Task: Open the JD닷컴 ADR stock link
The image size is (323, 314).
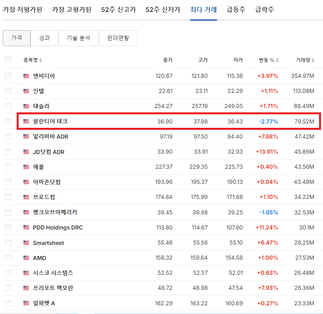Action: pos(49,152)
